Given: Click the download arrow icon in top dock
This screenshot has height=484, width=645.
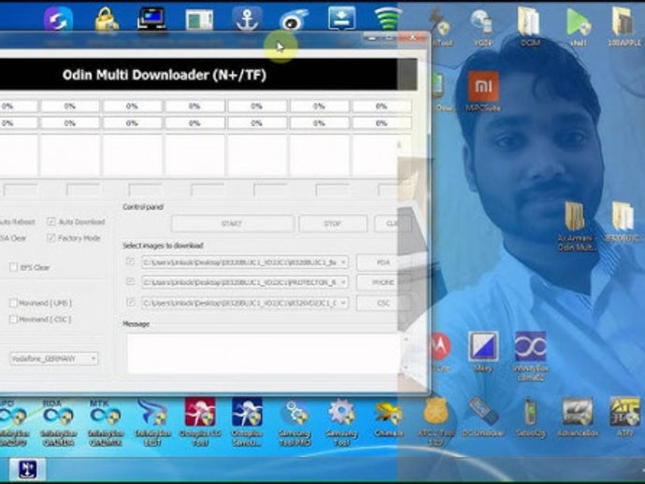Looking at the screenshot, I should 341,19.
